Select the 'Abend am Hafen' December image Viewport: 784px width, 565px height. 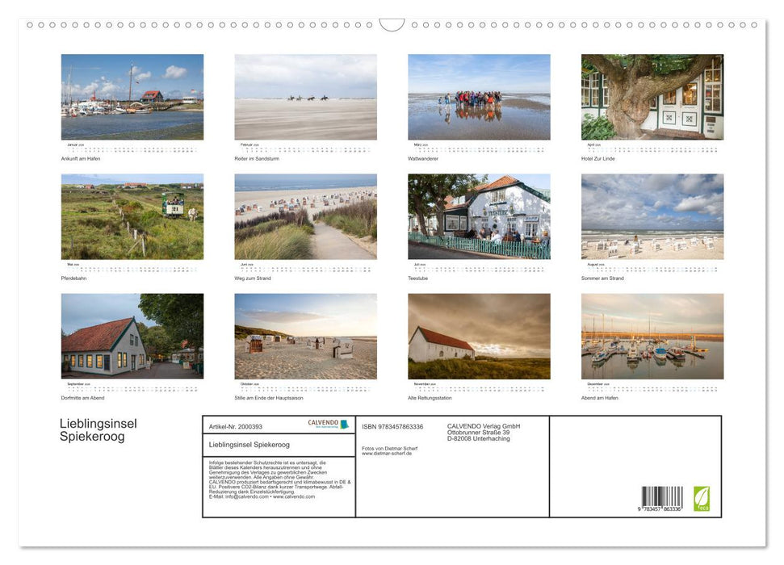[x=652, y=337]
